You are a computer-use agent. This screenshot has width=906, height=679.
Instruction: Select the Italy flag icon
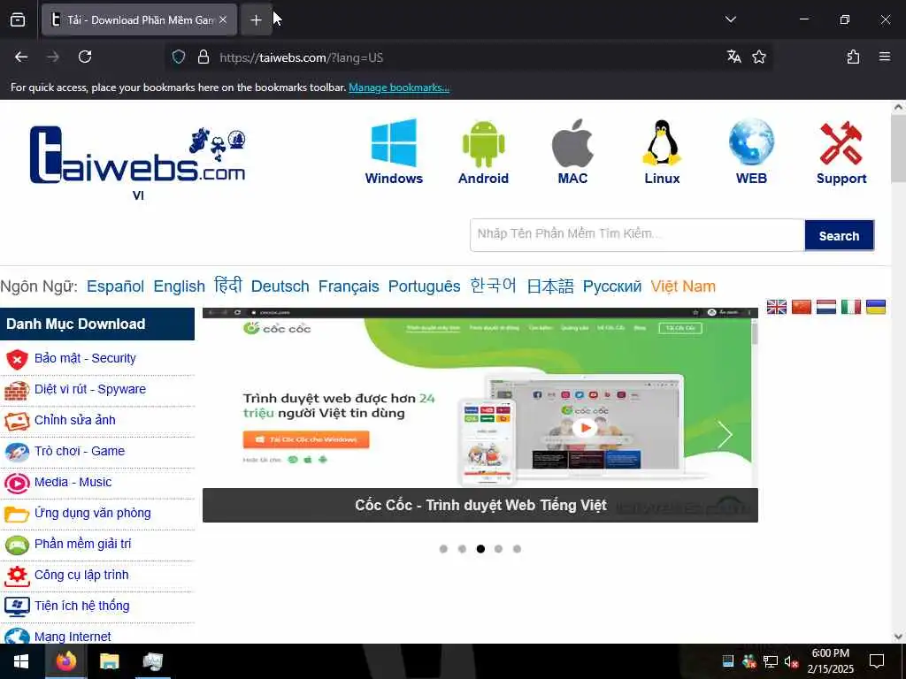point(851,307)
